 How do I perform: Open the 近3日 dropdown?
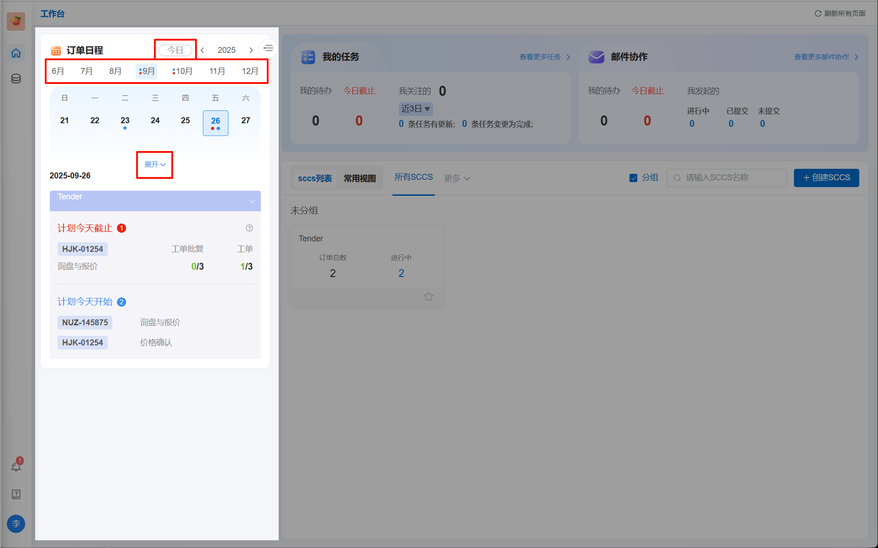coord(415,109)
